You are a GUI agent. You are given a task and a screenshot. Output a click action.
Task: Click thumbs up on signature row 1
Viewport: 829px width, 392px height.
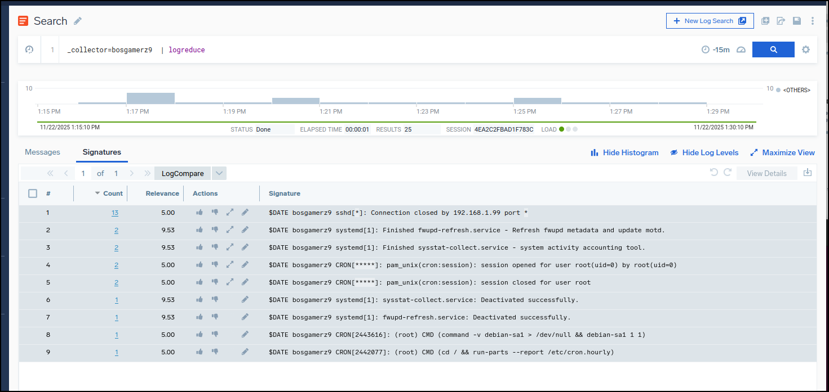[200, 213]
